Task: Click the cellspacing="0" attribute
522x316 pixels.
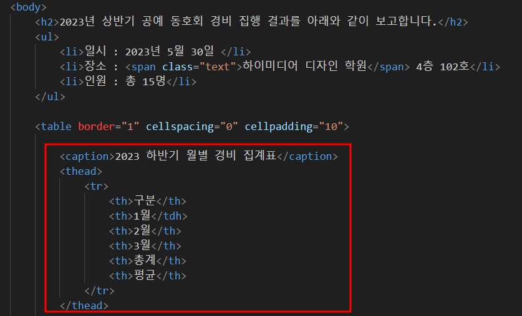Action: click(191, 126)
